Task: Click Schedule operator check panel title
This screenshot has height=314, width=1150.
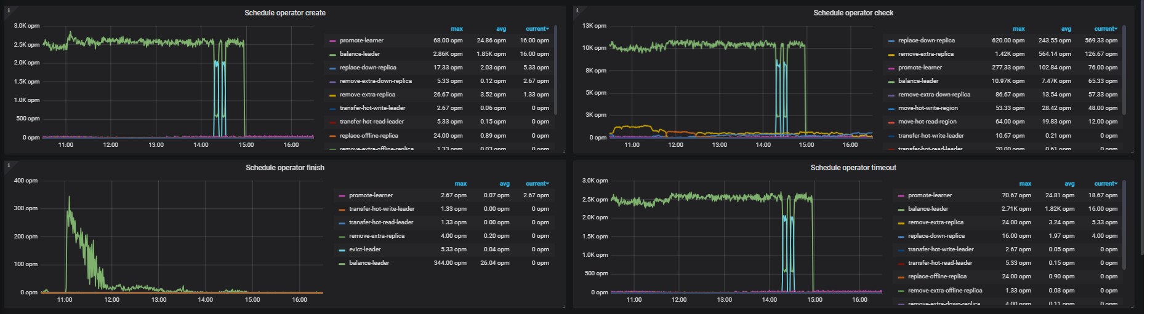Action: point(853,13)
